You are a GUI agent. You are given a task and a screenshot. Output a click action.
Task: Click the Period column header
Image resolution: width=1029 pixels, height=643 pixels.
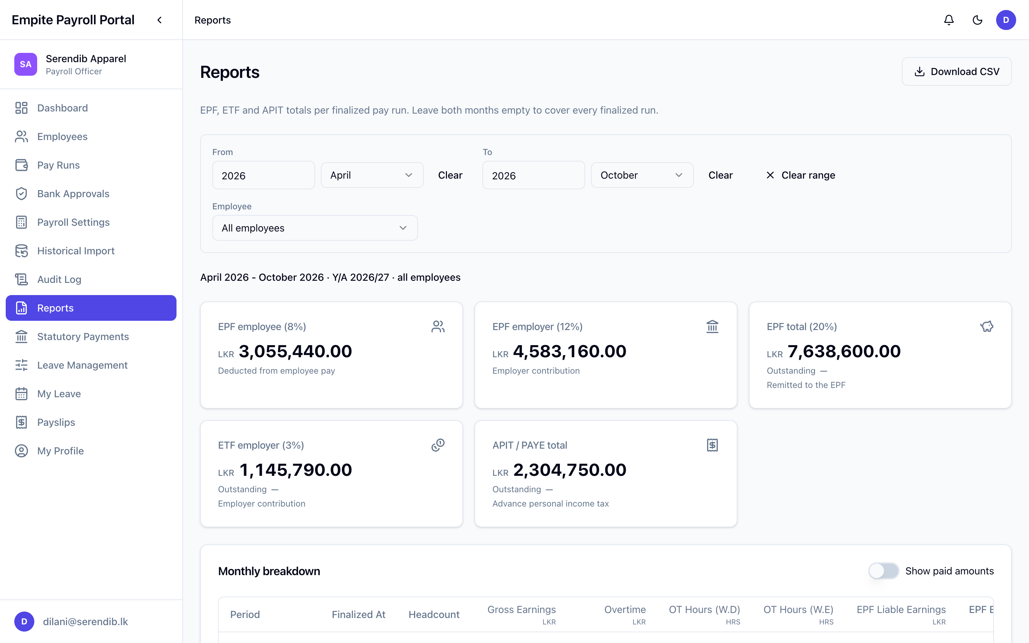point(245,614)
